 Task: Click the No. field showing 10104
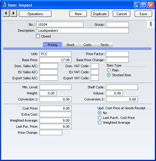point(60,25)
